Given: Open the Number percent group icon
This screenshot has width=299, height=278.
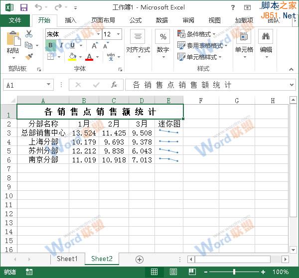Looking at the screenshot, I should [x=162, y=36].
